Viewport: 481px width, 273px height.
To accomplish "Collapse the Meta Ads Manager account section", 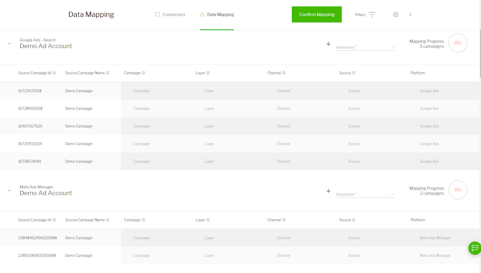I will [x=10, y=190].
